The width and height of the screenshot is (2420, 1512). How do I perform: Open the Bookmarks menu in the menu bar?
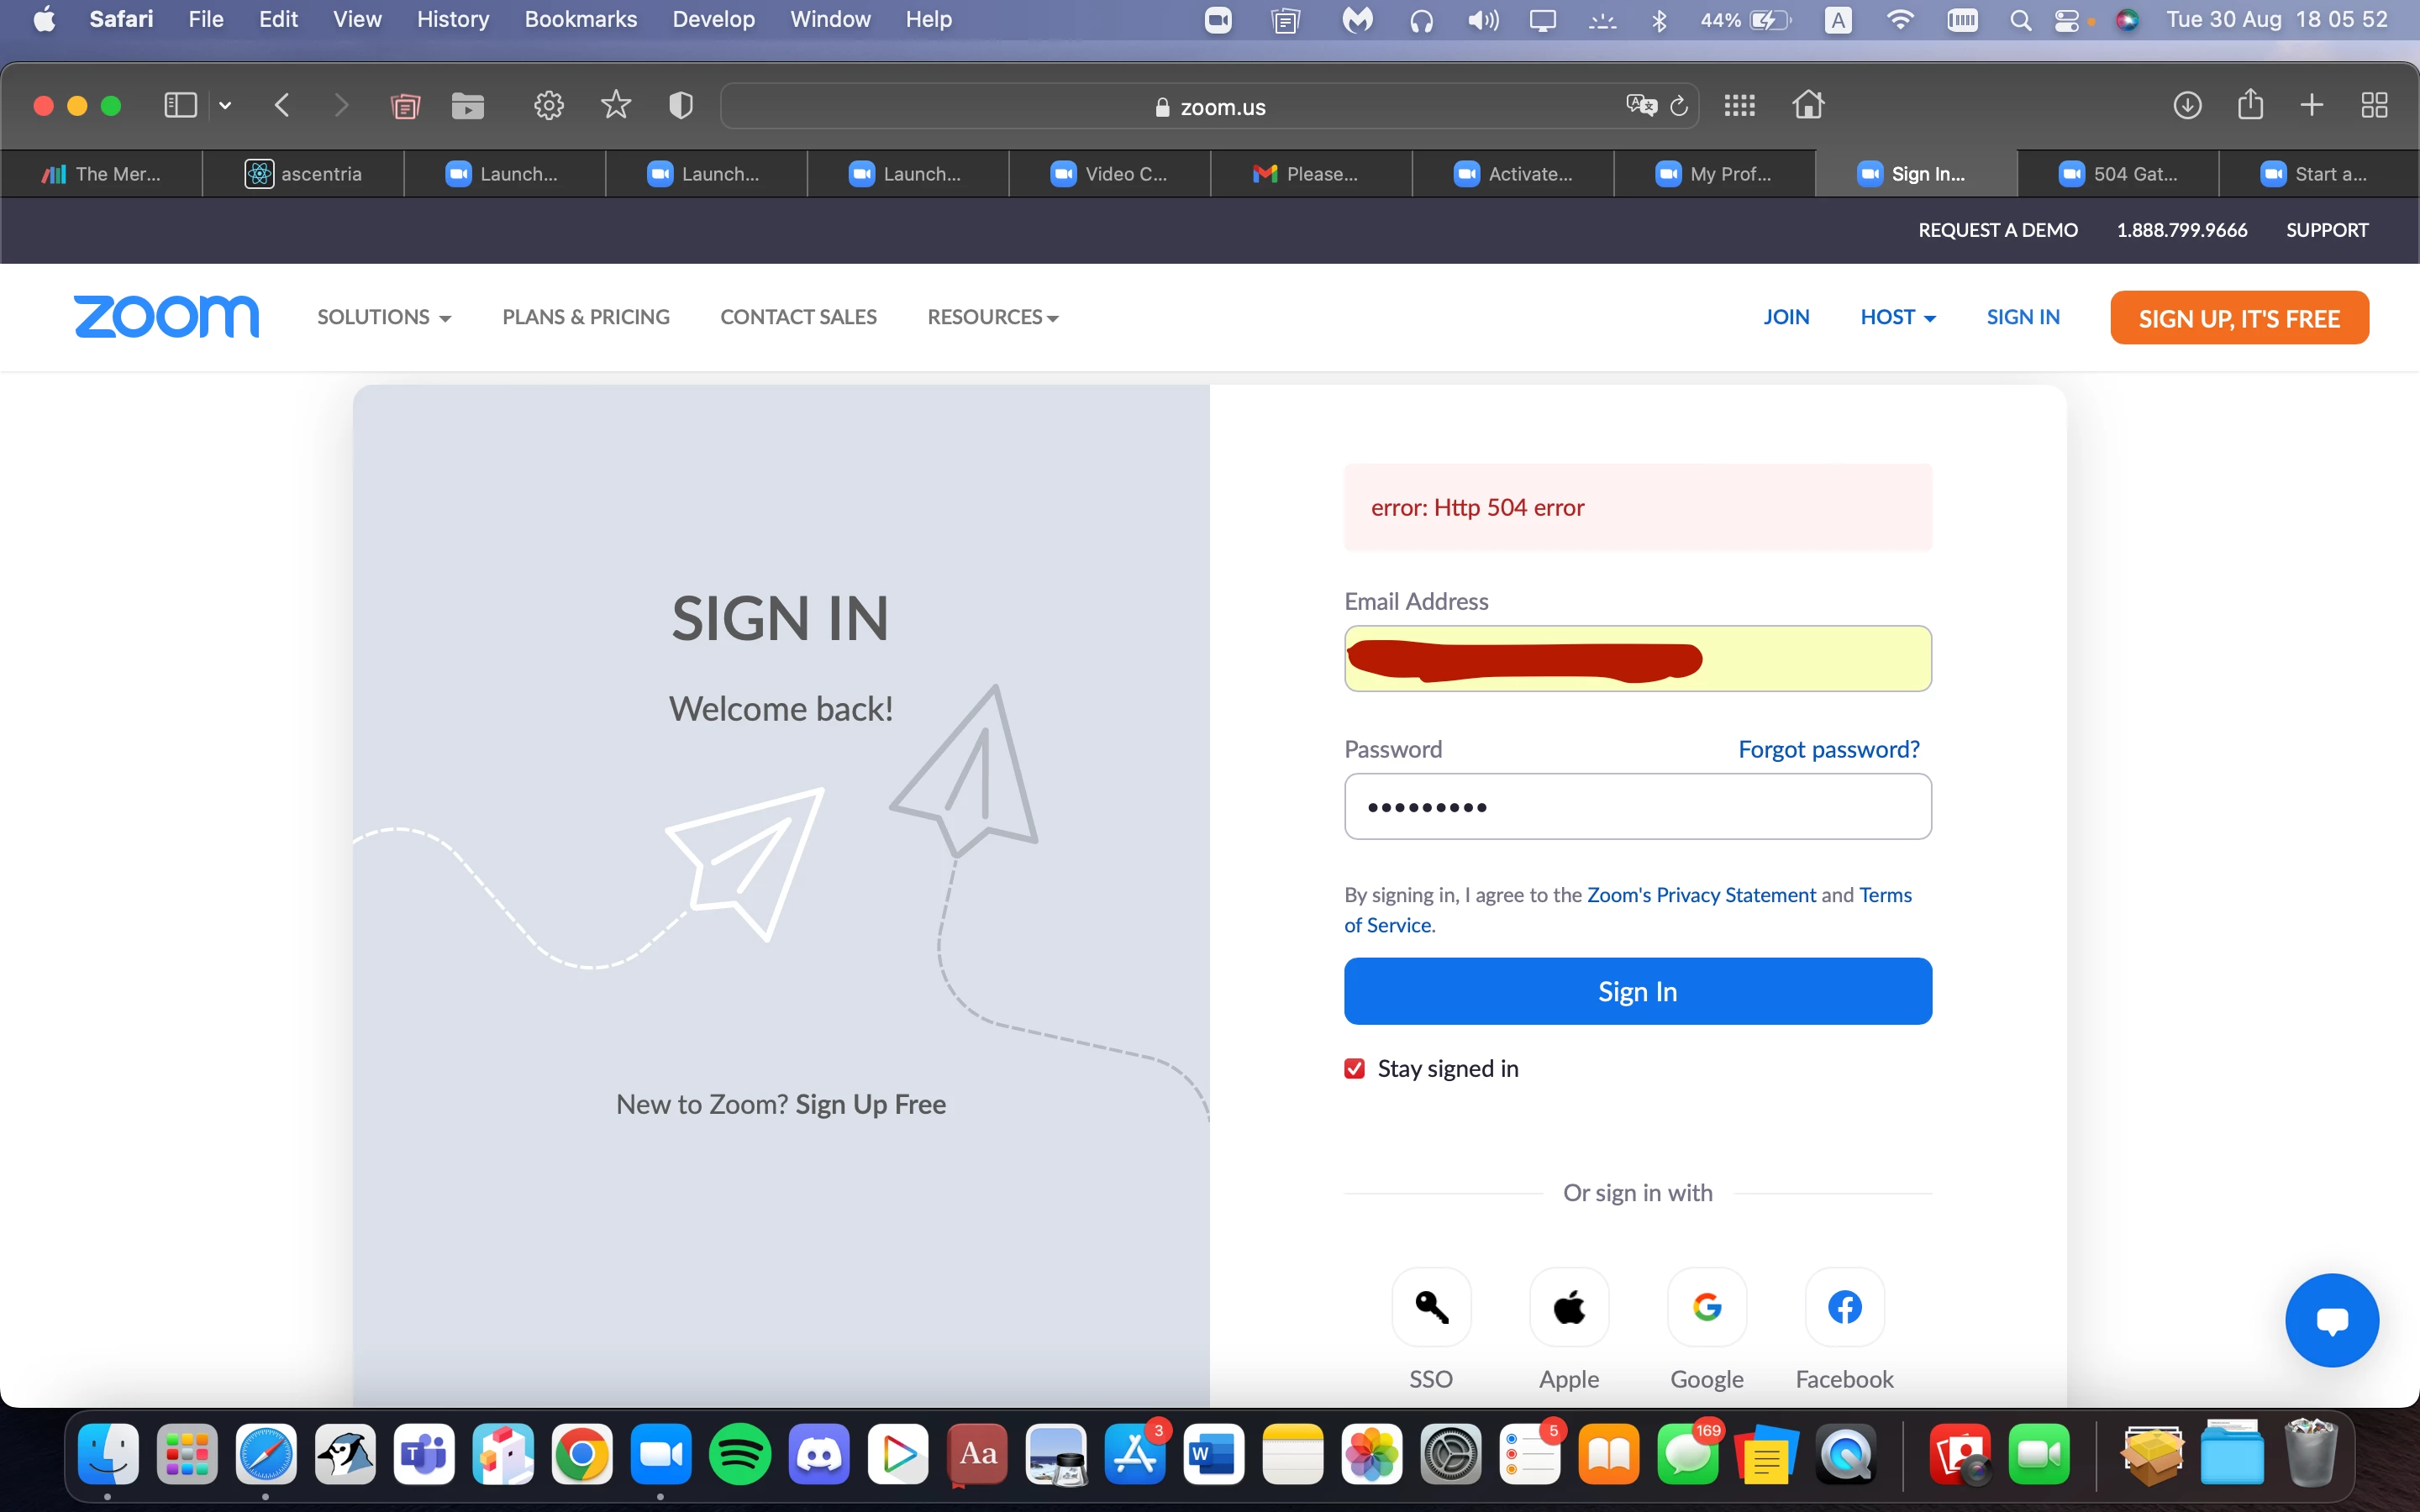(x=580, y=19)
